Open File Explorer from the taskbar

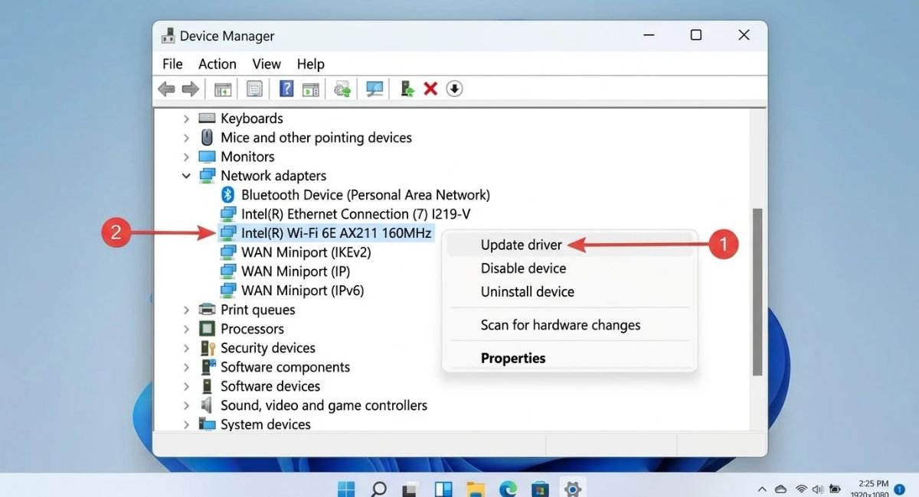click(x=476, y=489)
